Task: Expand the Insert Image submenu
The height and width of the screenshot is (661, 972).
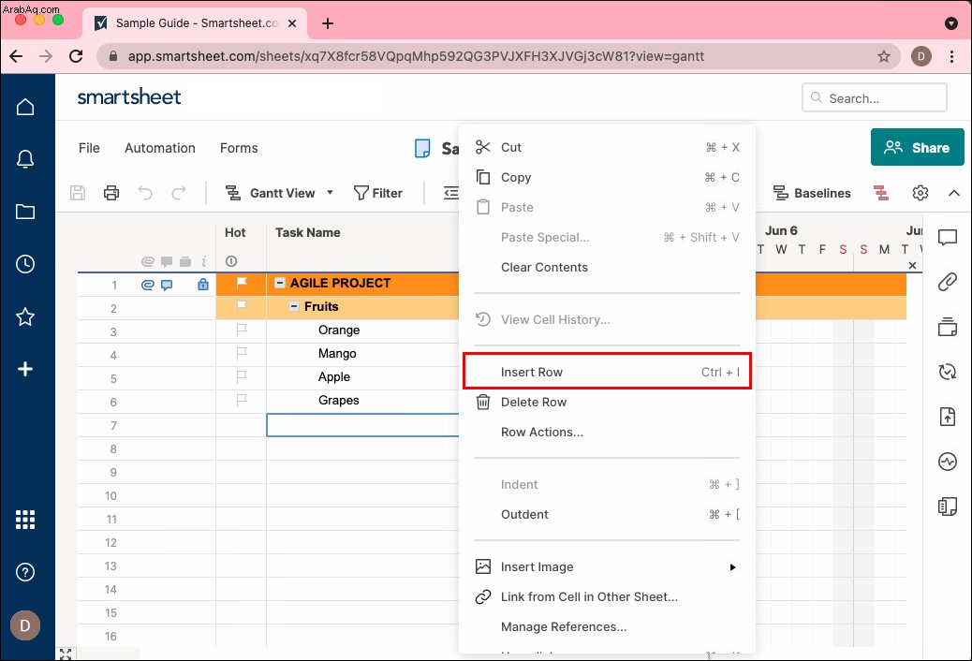Action: click(732, 566)
